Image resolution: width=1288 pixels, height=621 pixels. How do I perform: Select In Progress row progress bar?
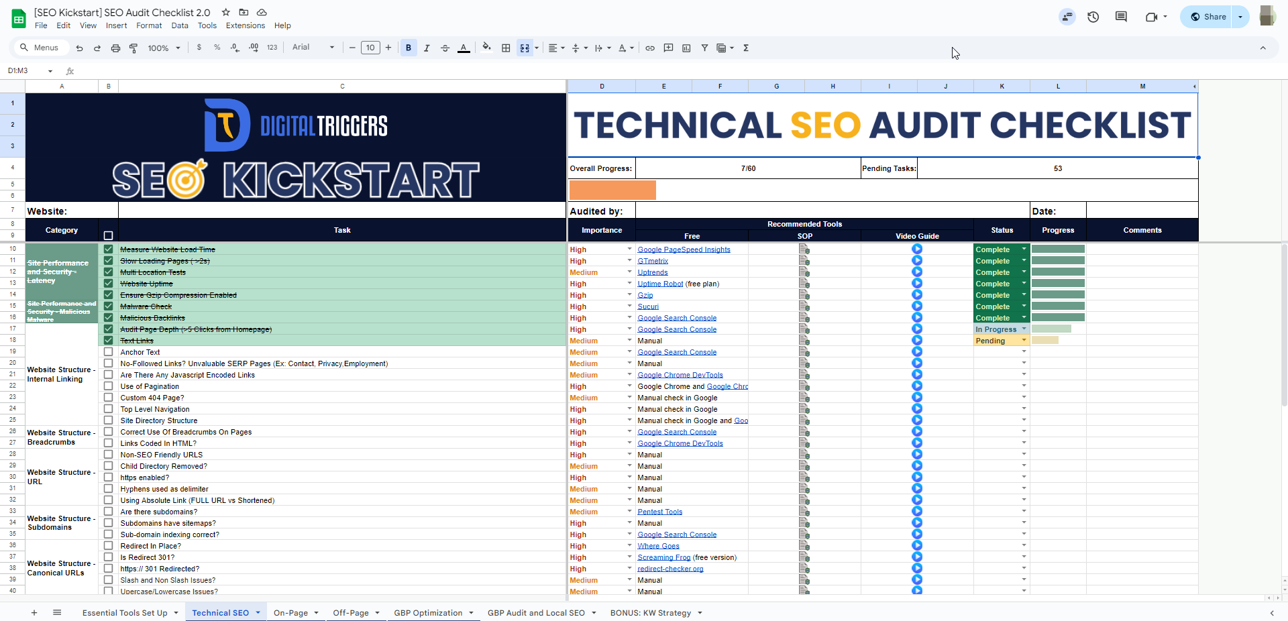(1051, 329)
